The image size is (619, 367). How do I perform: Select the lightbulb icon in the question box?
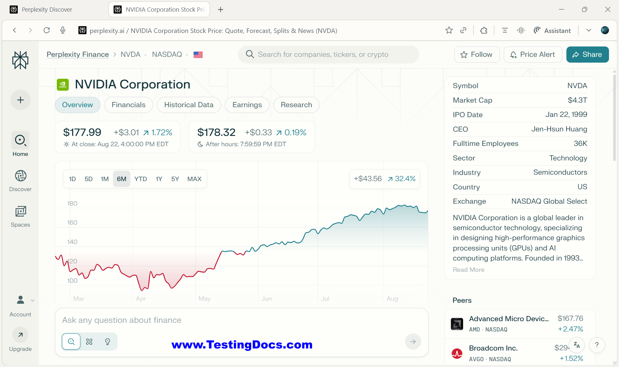point(107,341)
